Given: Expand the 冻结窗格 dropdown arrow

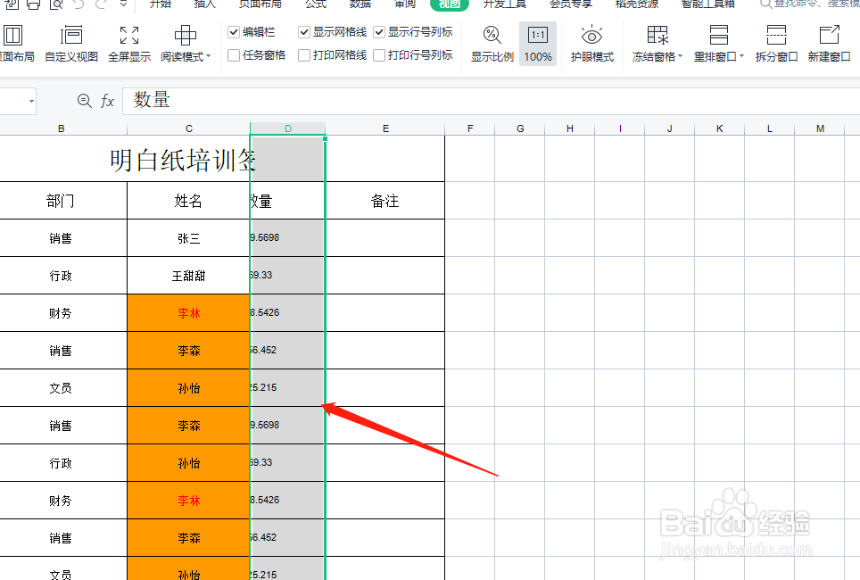Looking at the screenshot, I should (680, 56).
